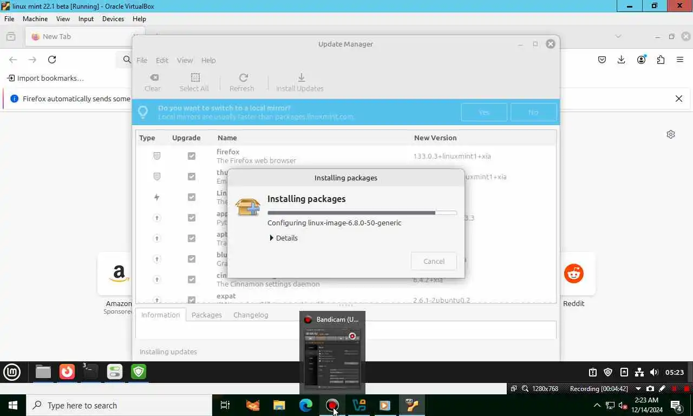Launch Firefox from the Mint panel
Screen dimensions: 693x416
click(67, 372)
